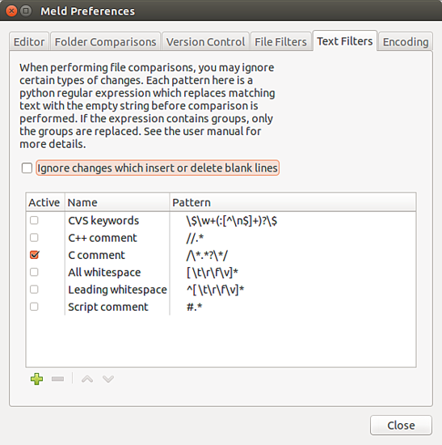Open the Encoding tab
Viewport: 442px width, 445px height.
pos(406,42)
